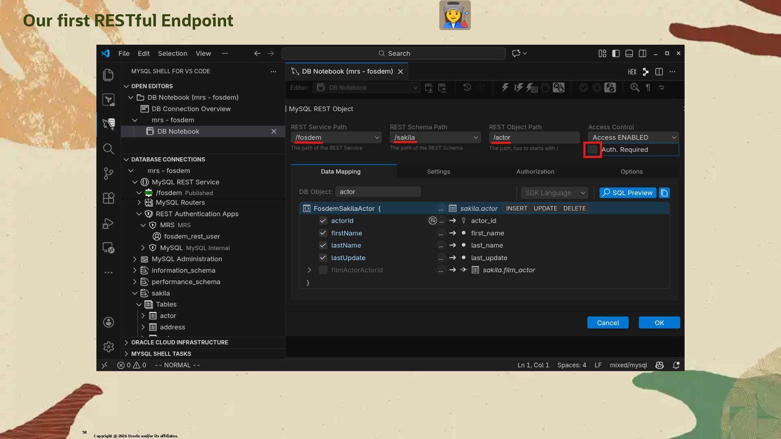The width and height of the screenshot is (781, 439).
Task: Click the SQL Preview button
Action: point(628,193)
